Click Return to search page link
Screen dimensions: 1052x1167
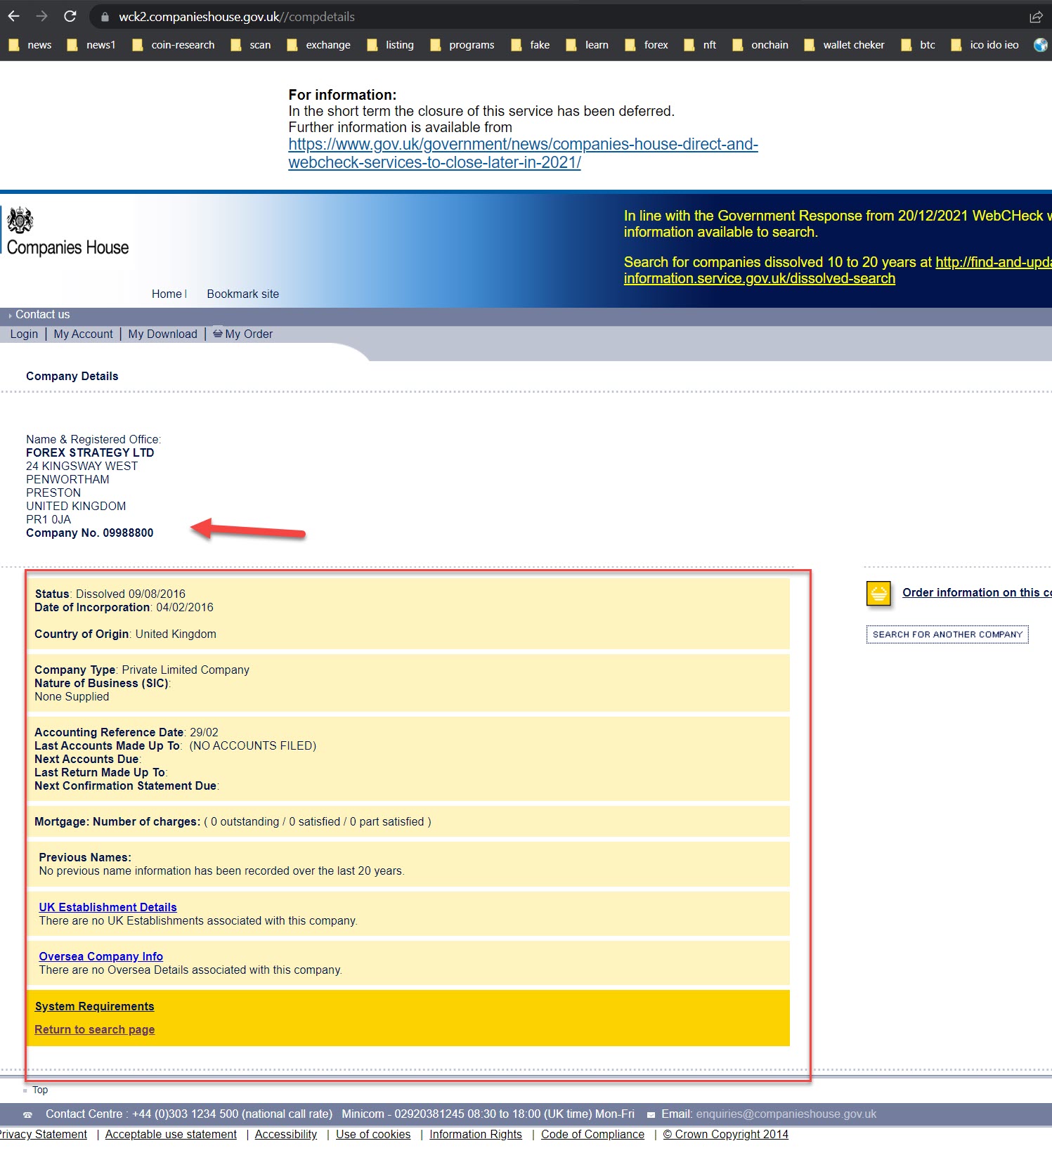[x=94, y=1029]
